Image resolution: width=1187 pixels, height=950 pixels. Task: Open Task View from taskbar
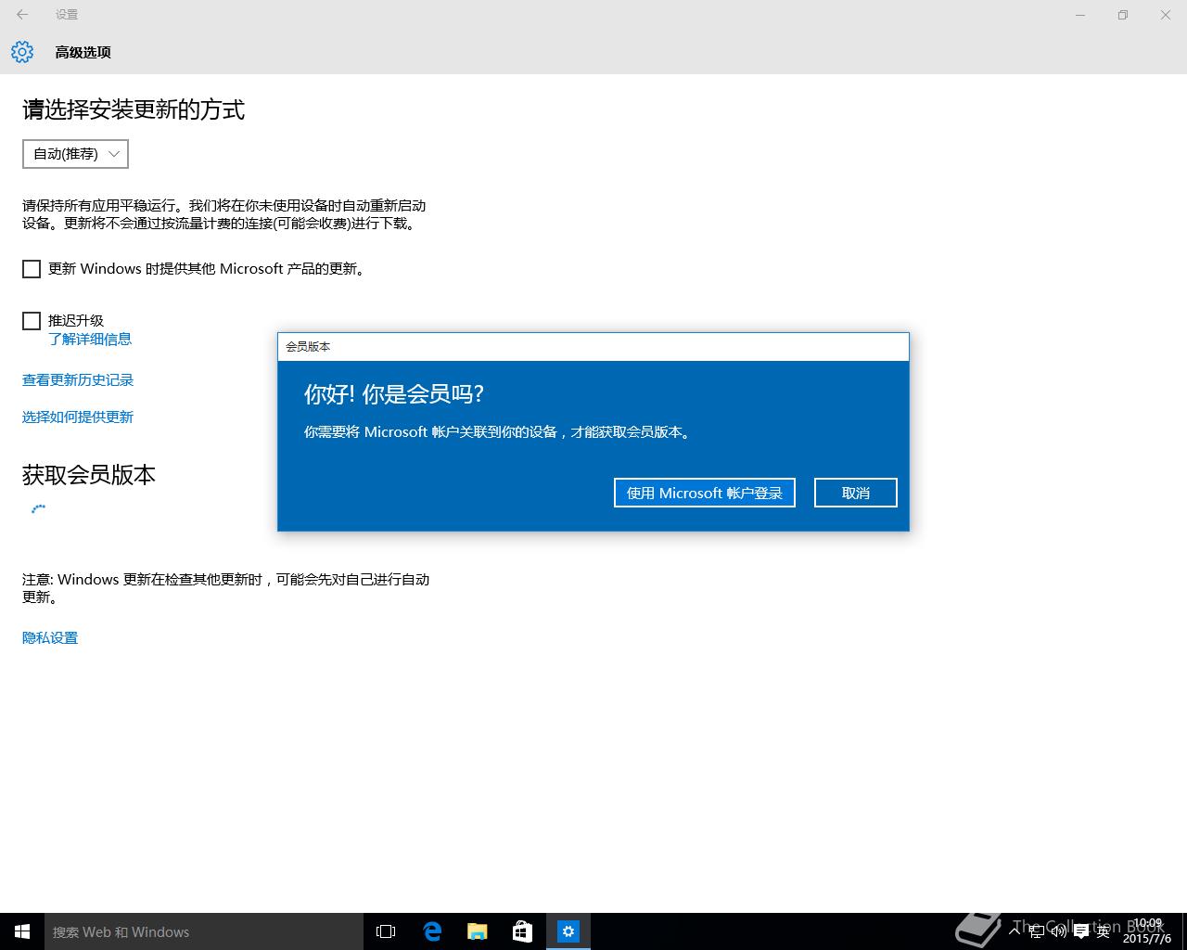pyautogui.click(x=386, y=931)
